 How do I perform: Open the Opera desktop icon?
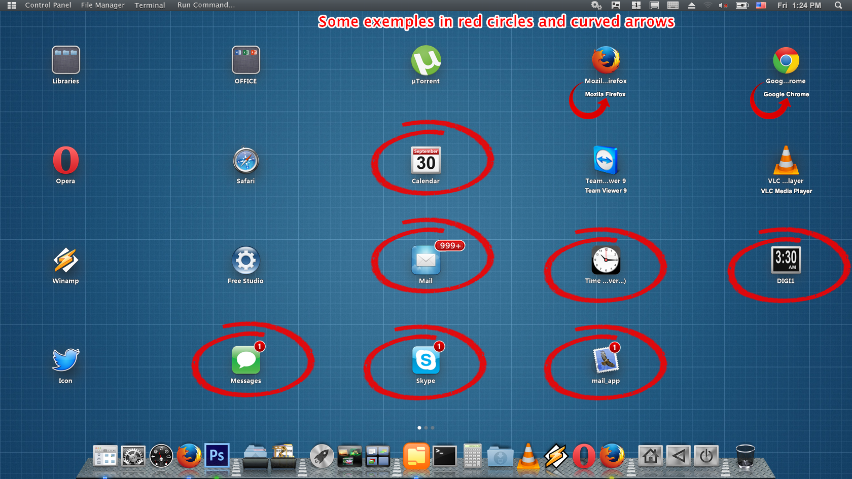(x=66, y=160)
